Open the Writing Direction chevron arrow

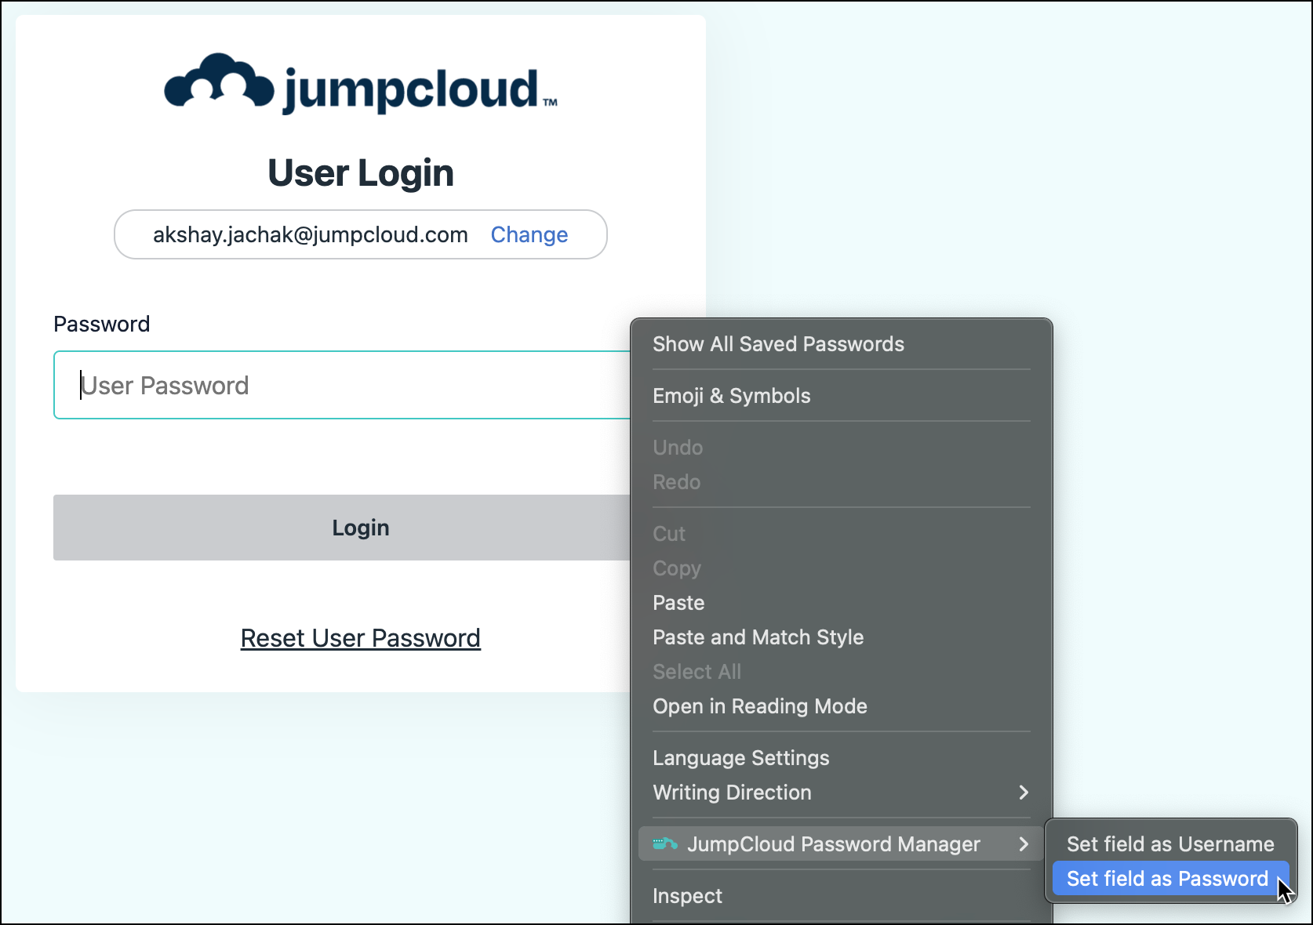click(1024, 793)
